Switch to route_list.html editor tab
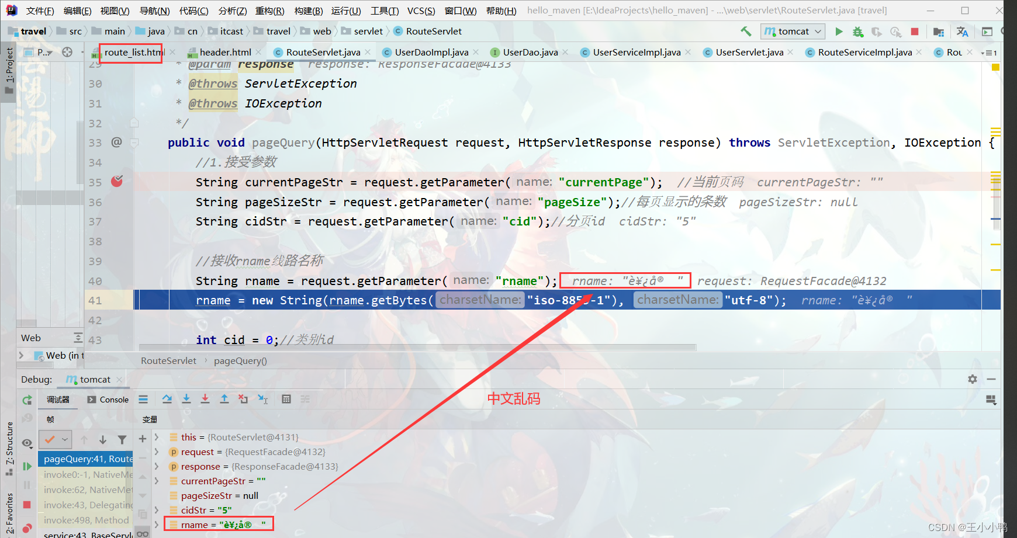Screen dimensions: 1017x538 tap(134, 53)
